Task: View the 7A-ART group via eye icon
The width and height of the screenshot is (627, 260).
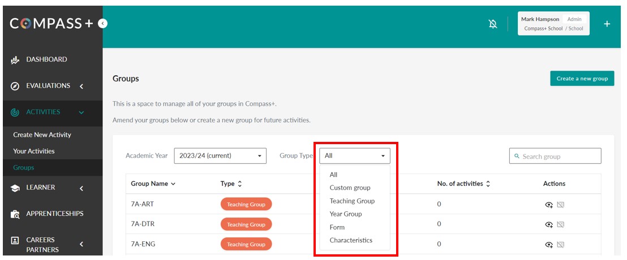Action: 548,205
